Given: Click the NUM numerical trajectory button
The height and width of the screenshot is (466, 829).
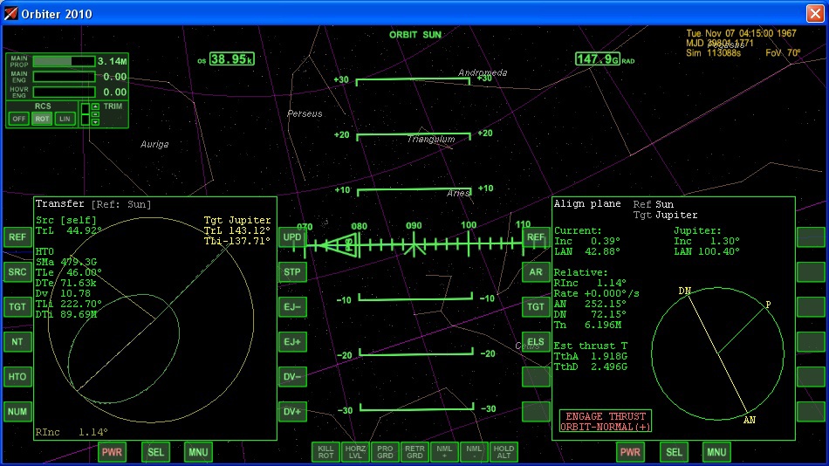Looking at the screenshot, I should click(x=17, y=412).
